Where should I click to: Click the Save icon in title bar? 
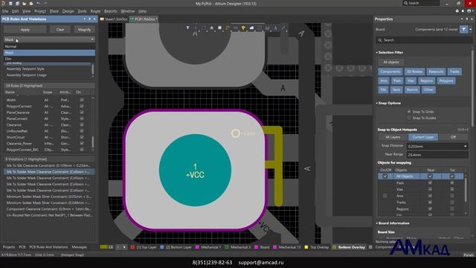pyautogui.click(x=10, y=3)
